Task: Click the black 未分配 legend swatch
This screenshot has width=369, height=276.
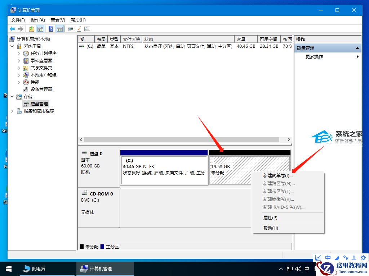Action: [82, 247]
